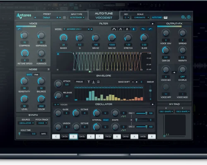This screenshot has height=165, width=207.
Task: Decrease band shift with minus icon
Action: 133,82
